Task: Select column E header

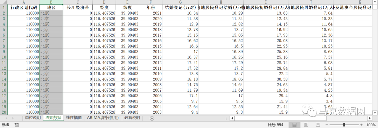Action: [127, 2]
